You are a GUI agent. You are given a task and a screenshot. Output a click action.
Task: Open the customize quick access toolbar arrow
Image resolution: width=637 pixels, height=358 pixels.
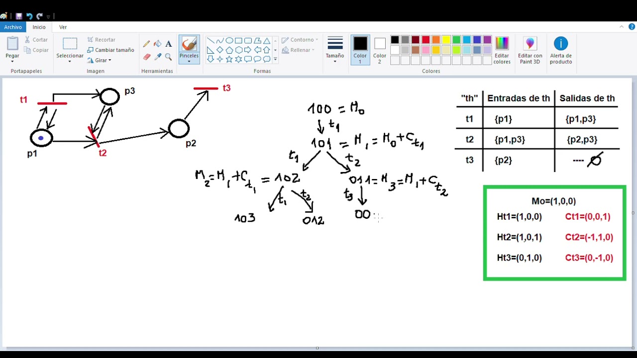coord(48,16)
